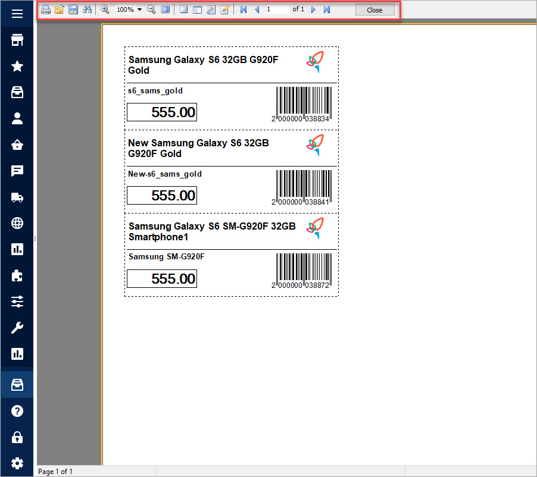Switch to full screen view icon
This screenshot has width=537, height=477.
click(x=165, y=10)
